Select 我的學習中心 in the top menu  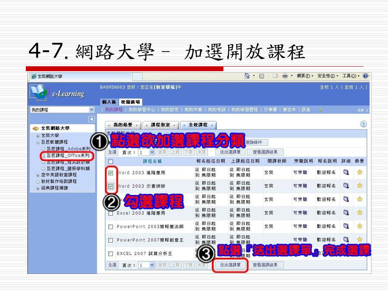[x=142, y=110]
